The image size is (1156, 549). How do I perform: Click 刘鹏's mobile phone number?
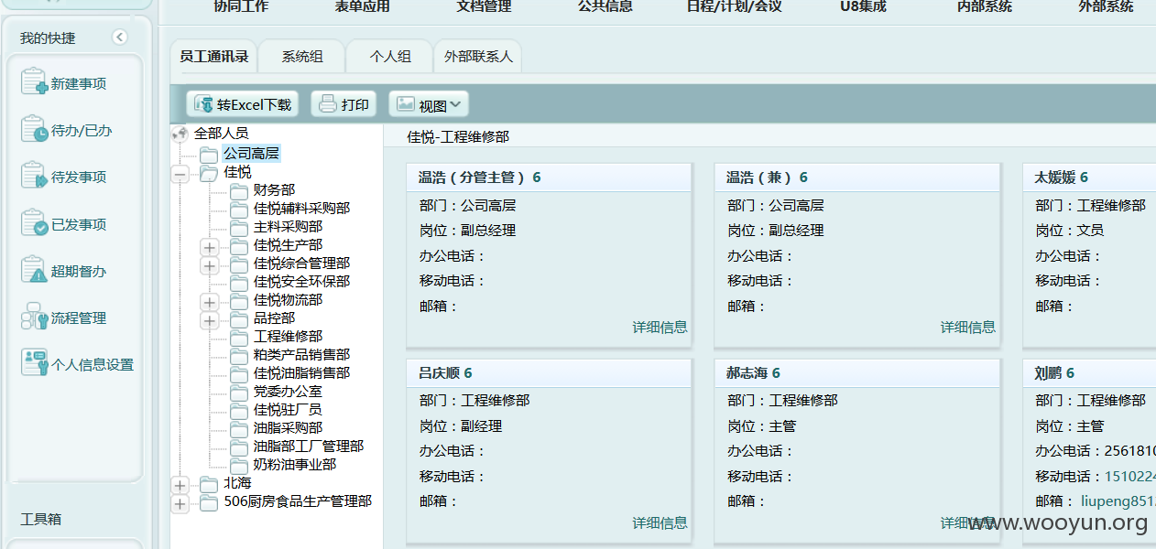pos(1130,477)
